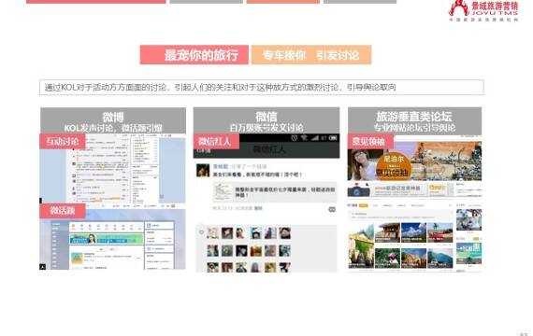
Task: Click the subtitle 百万级账号发文讨论
Action: pyautogui.click(x=266, y=128)
